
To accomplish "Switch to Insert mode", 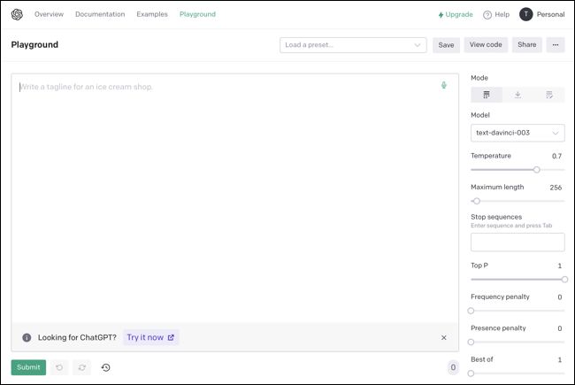I will 517,95.
